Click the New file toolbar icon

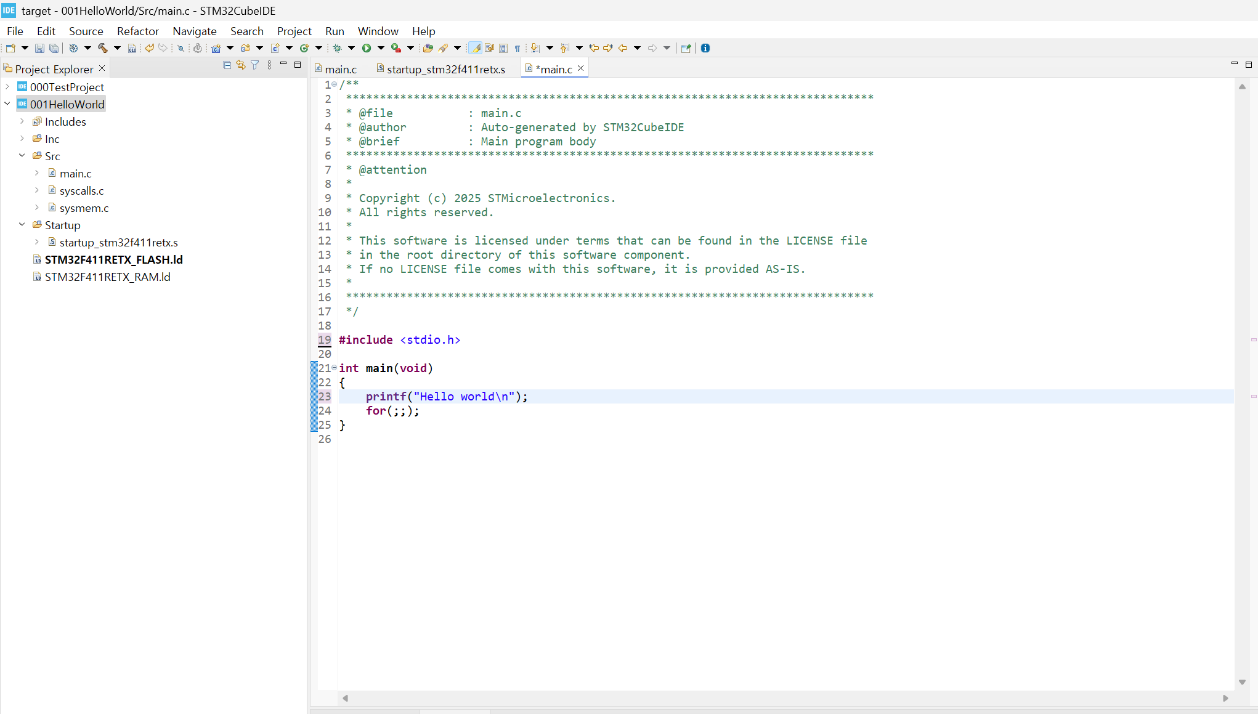tap(10, 48)
